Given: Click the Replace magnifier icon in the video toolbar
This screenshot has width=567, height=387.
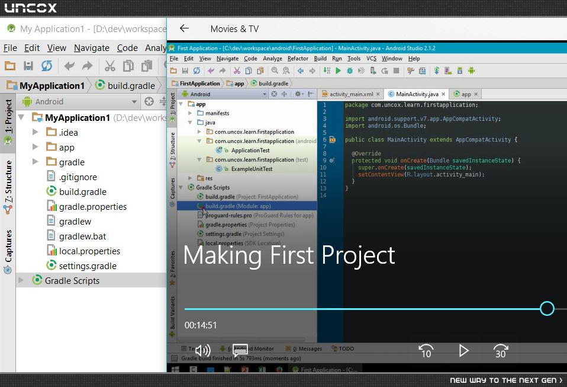Looking at the screenshot, I should pyautogui.click(x=286, y=71).
